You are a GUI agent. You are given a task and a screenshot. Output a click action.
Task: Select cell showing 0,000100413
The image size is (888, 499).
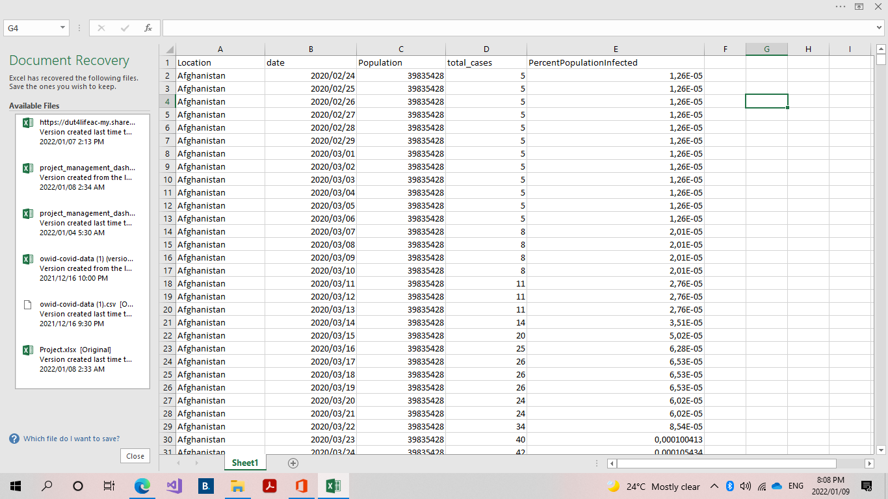(x=616, y=440)
